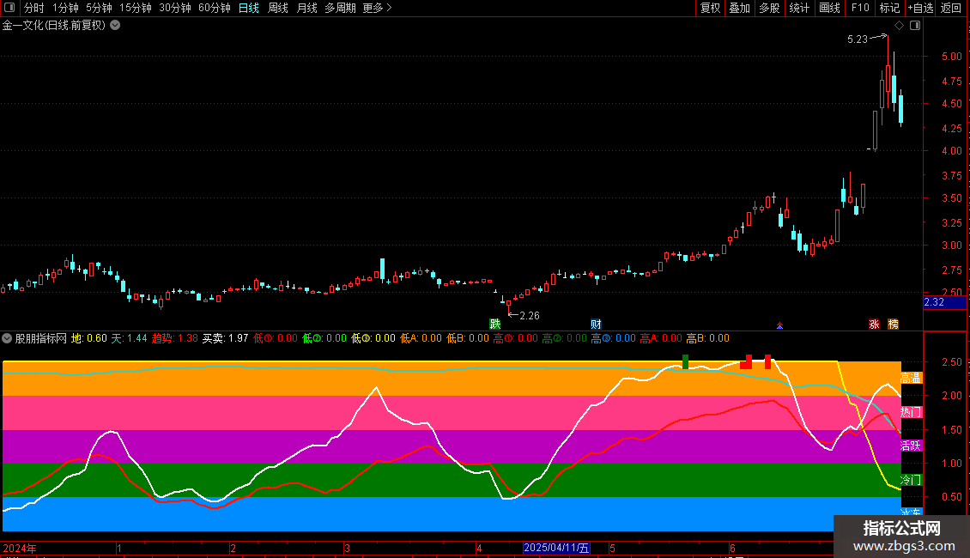Open the 多股 multi-stock view
The height and width of the screenshot is (558, 970).
point(770,8)
